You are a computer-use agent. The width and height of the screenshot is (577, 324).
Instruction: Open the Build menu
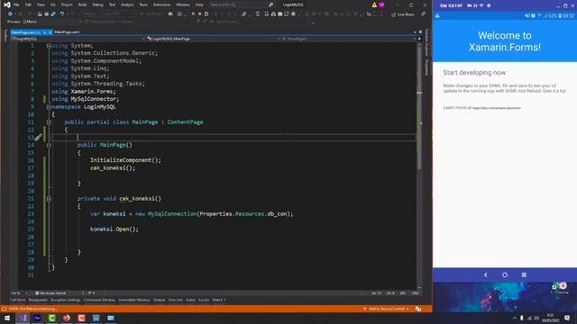[82, 4]
